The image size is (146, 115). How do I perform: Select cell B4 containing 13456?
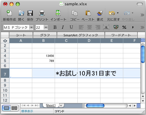43,56
